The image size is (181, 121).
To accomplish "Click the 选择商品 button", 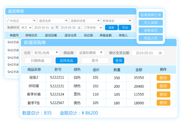I will [x=67, y=60].
